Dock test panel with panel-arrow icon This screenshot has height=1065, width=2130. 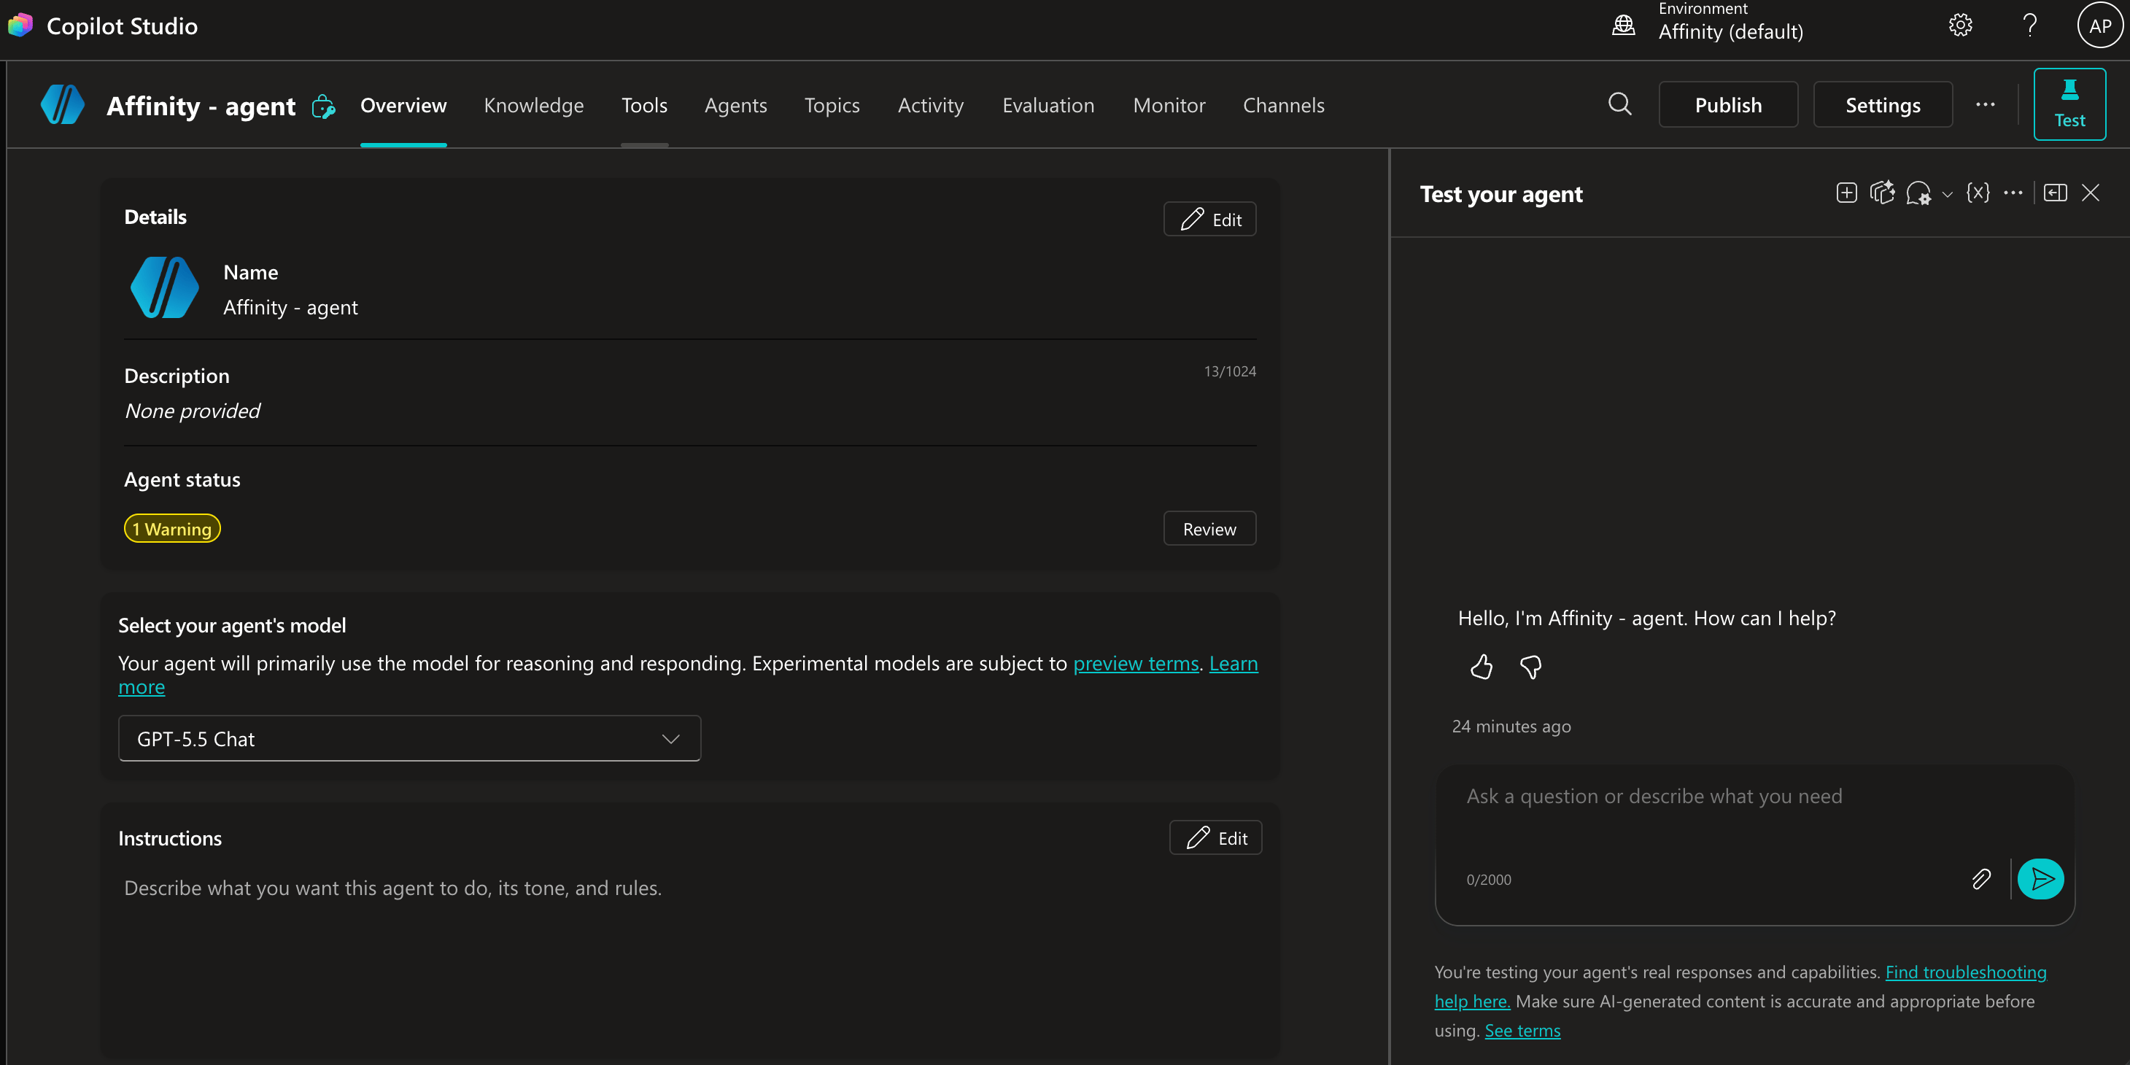(x=2056, y=193)
